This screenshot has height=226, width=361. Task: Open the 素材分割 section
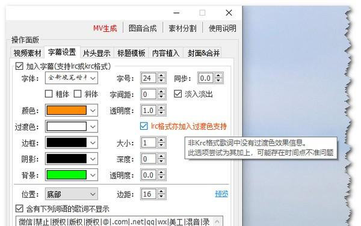point(182,28)
